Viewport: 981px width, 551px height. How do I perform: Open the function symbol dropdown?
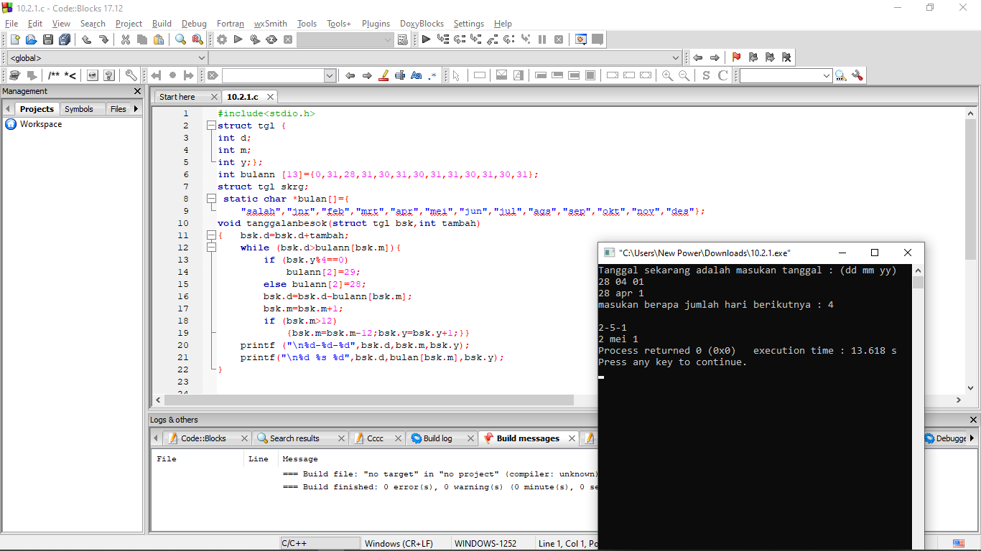[676, 57]
